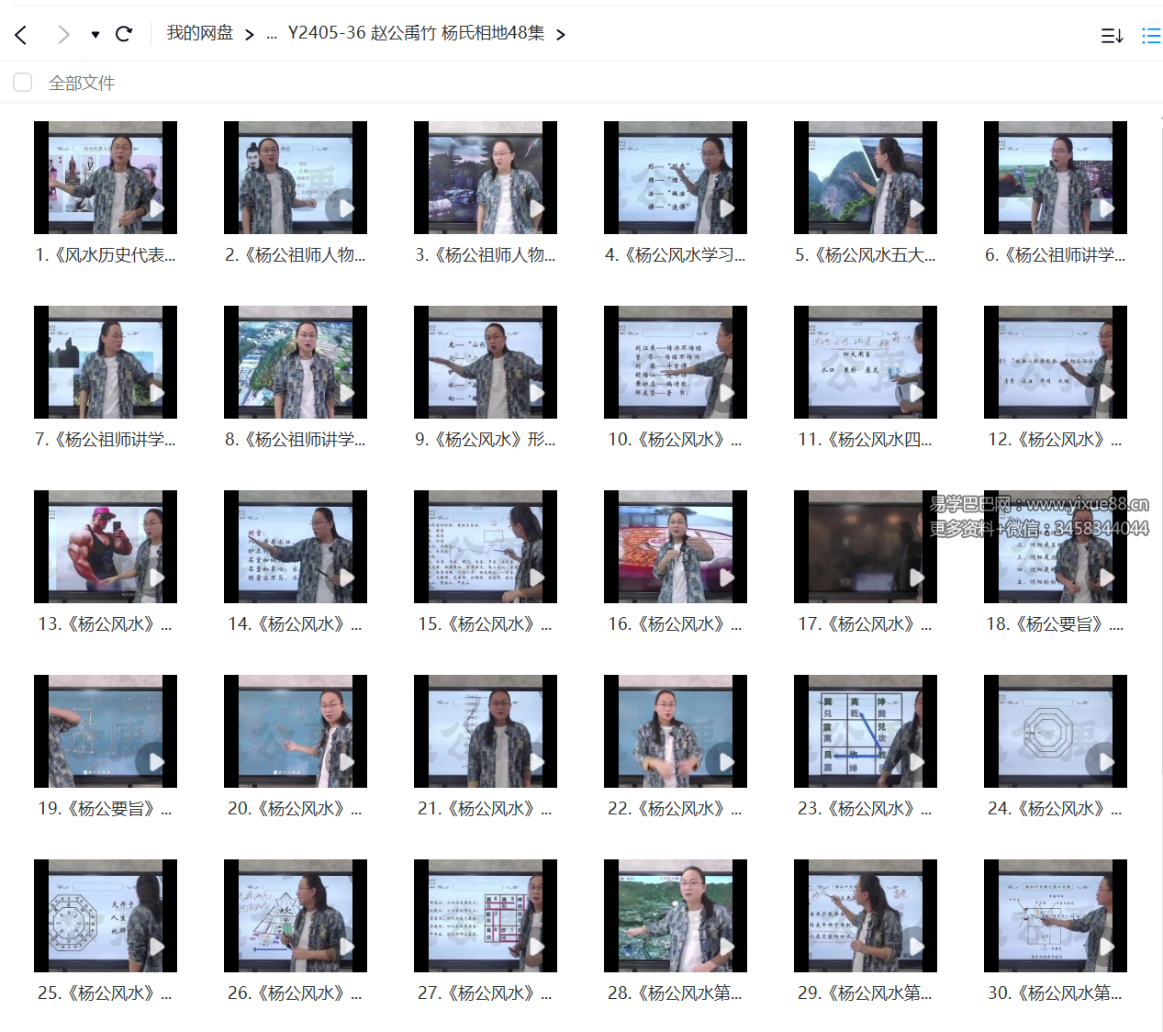This screenshot has height=1032, width=1163.
Task: Click the refresh icon
Action: [124, 35]
